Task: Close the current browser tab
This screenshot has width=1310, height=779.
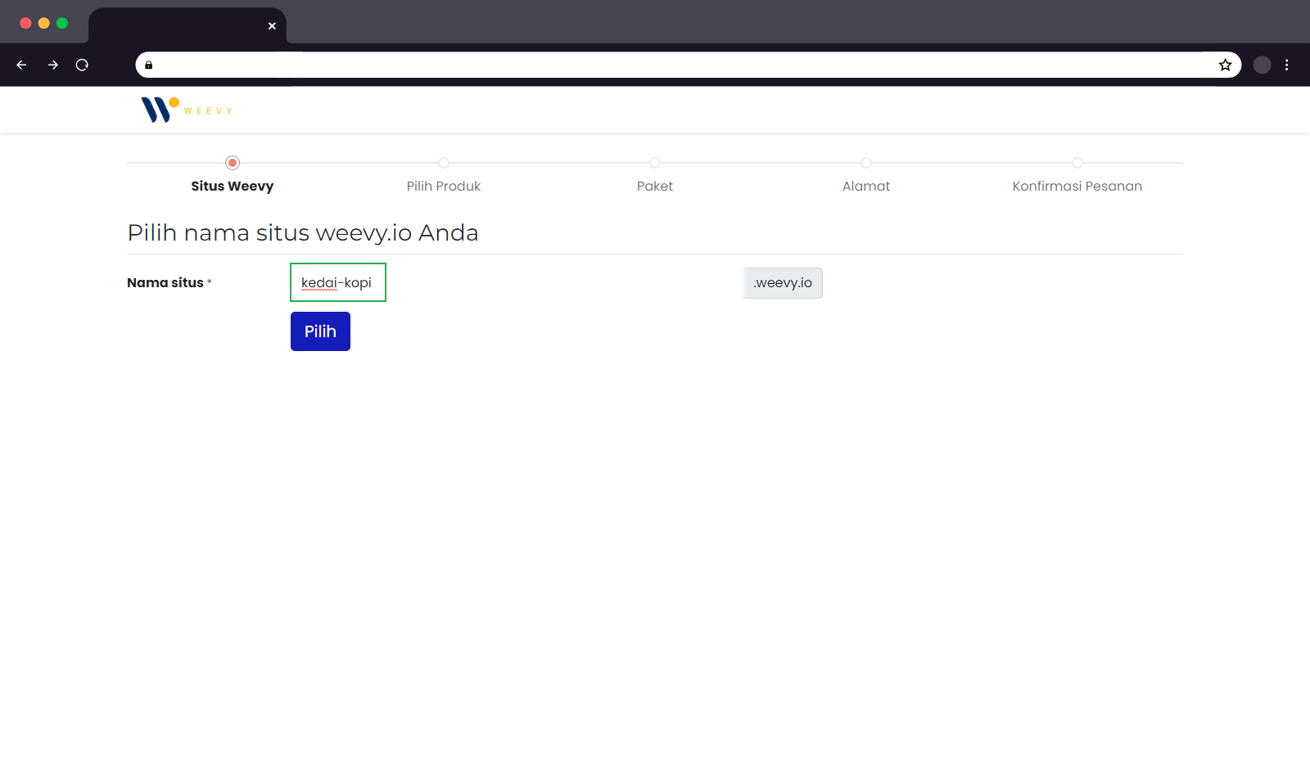Action: pos(272,26)
